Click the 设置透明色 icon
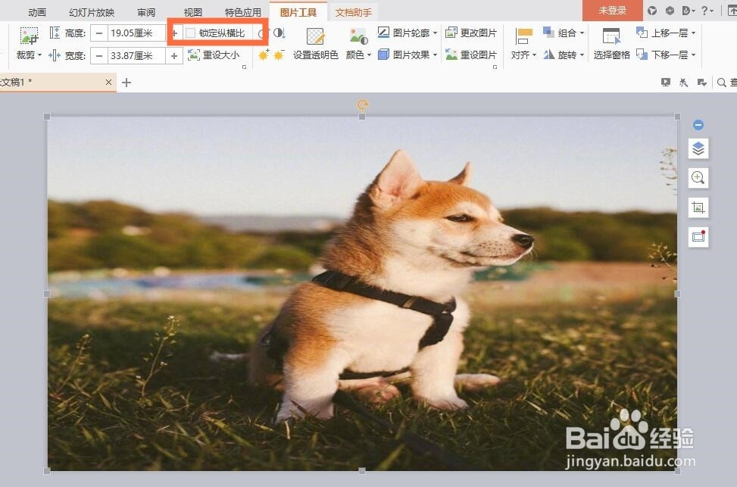The height and width of the screenshot is (487, 737). click(x=315, y=36)
